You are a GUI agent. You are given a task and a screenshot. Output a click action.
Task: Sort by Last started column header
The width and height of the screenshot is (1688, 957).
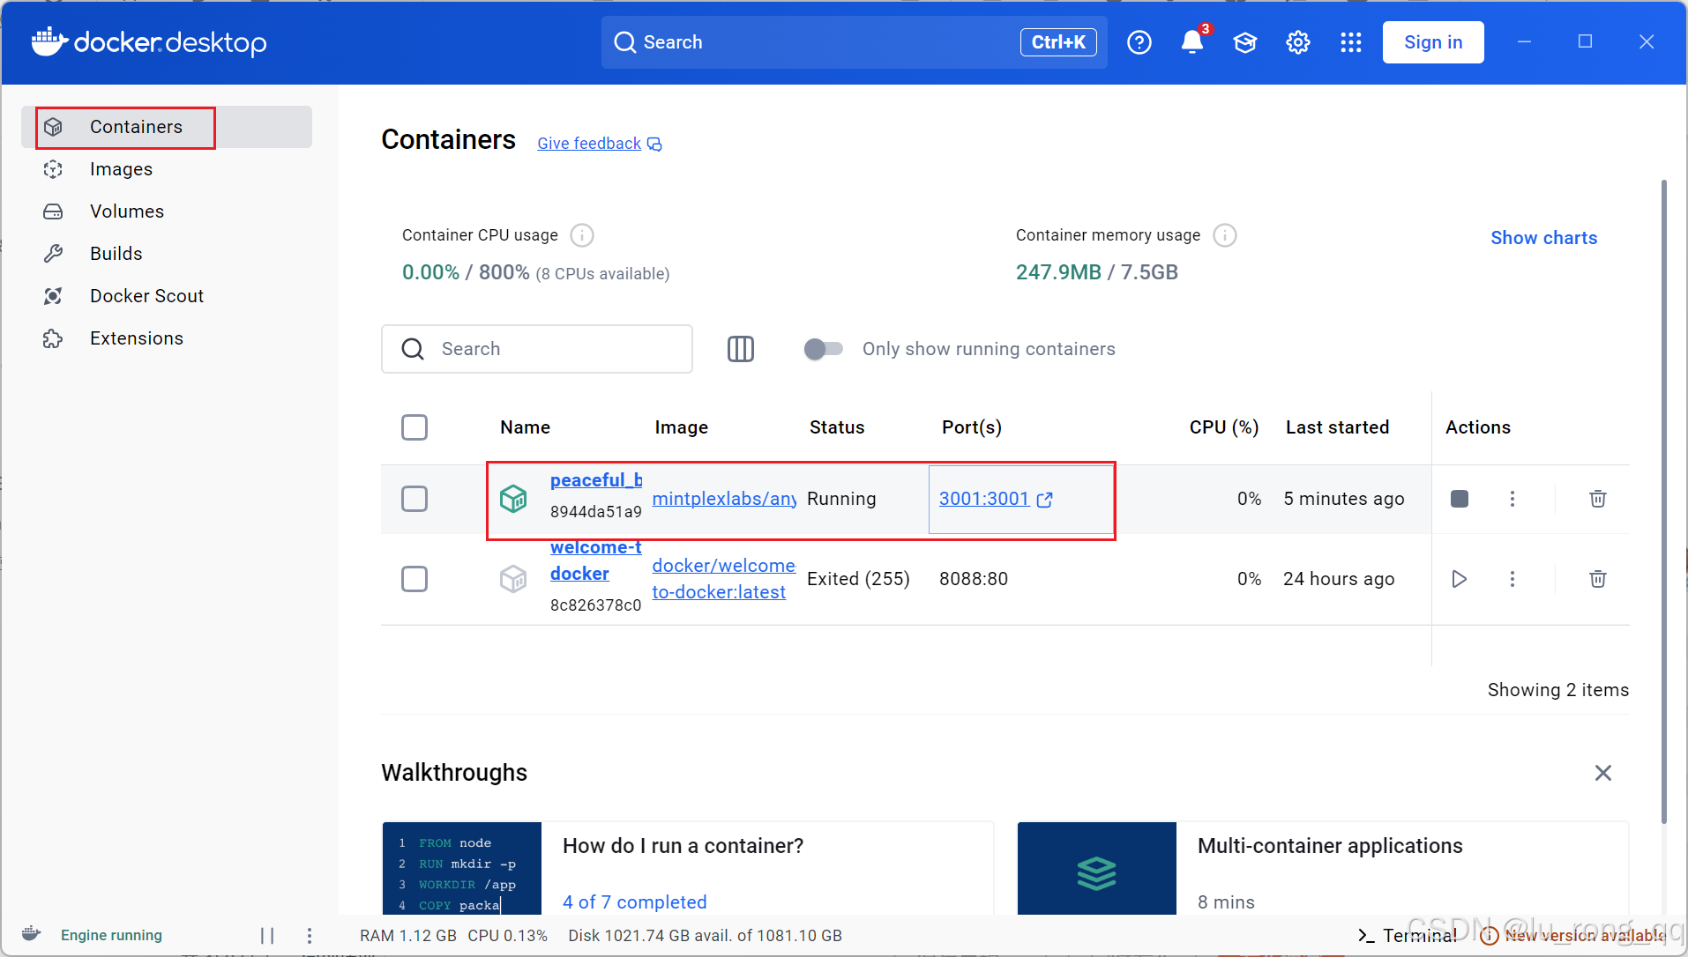[1337, 427]
